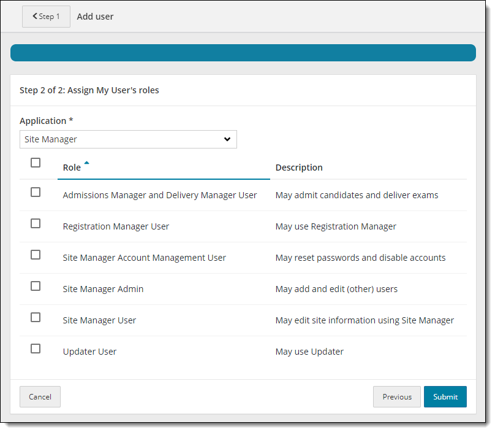495x432 pixels.
Task: Click the 'Site Manager Admin' role name
Action: click(103, 290)
